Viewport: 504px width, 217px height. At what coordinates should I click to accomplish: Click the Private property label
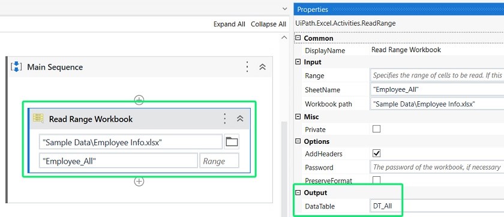click(315, 129)
